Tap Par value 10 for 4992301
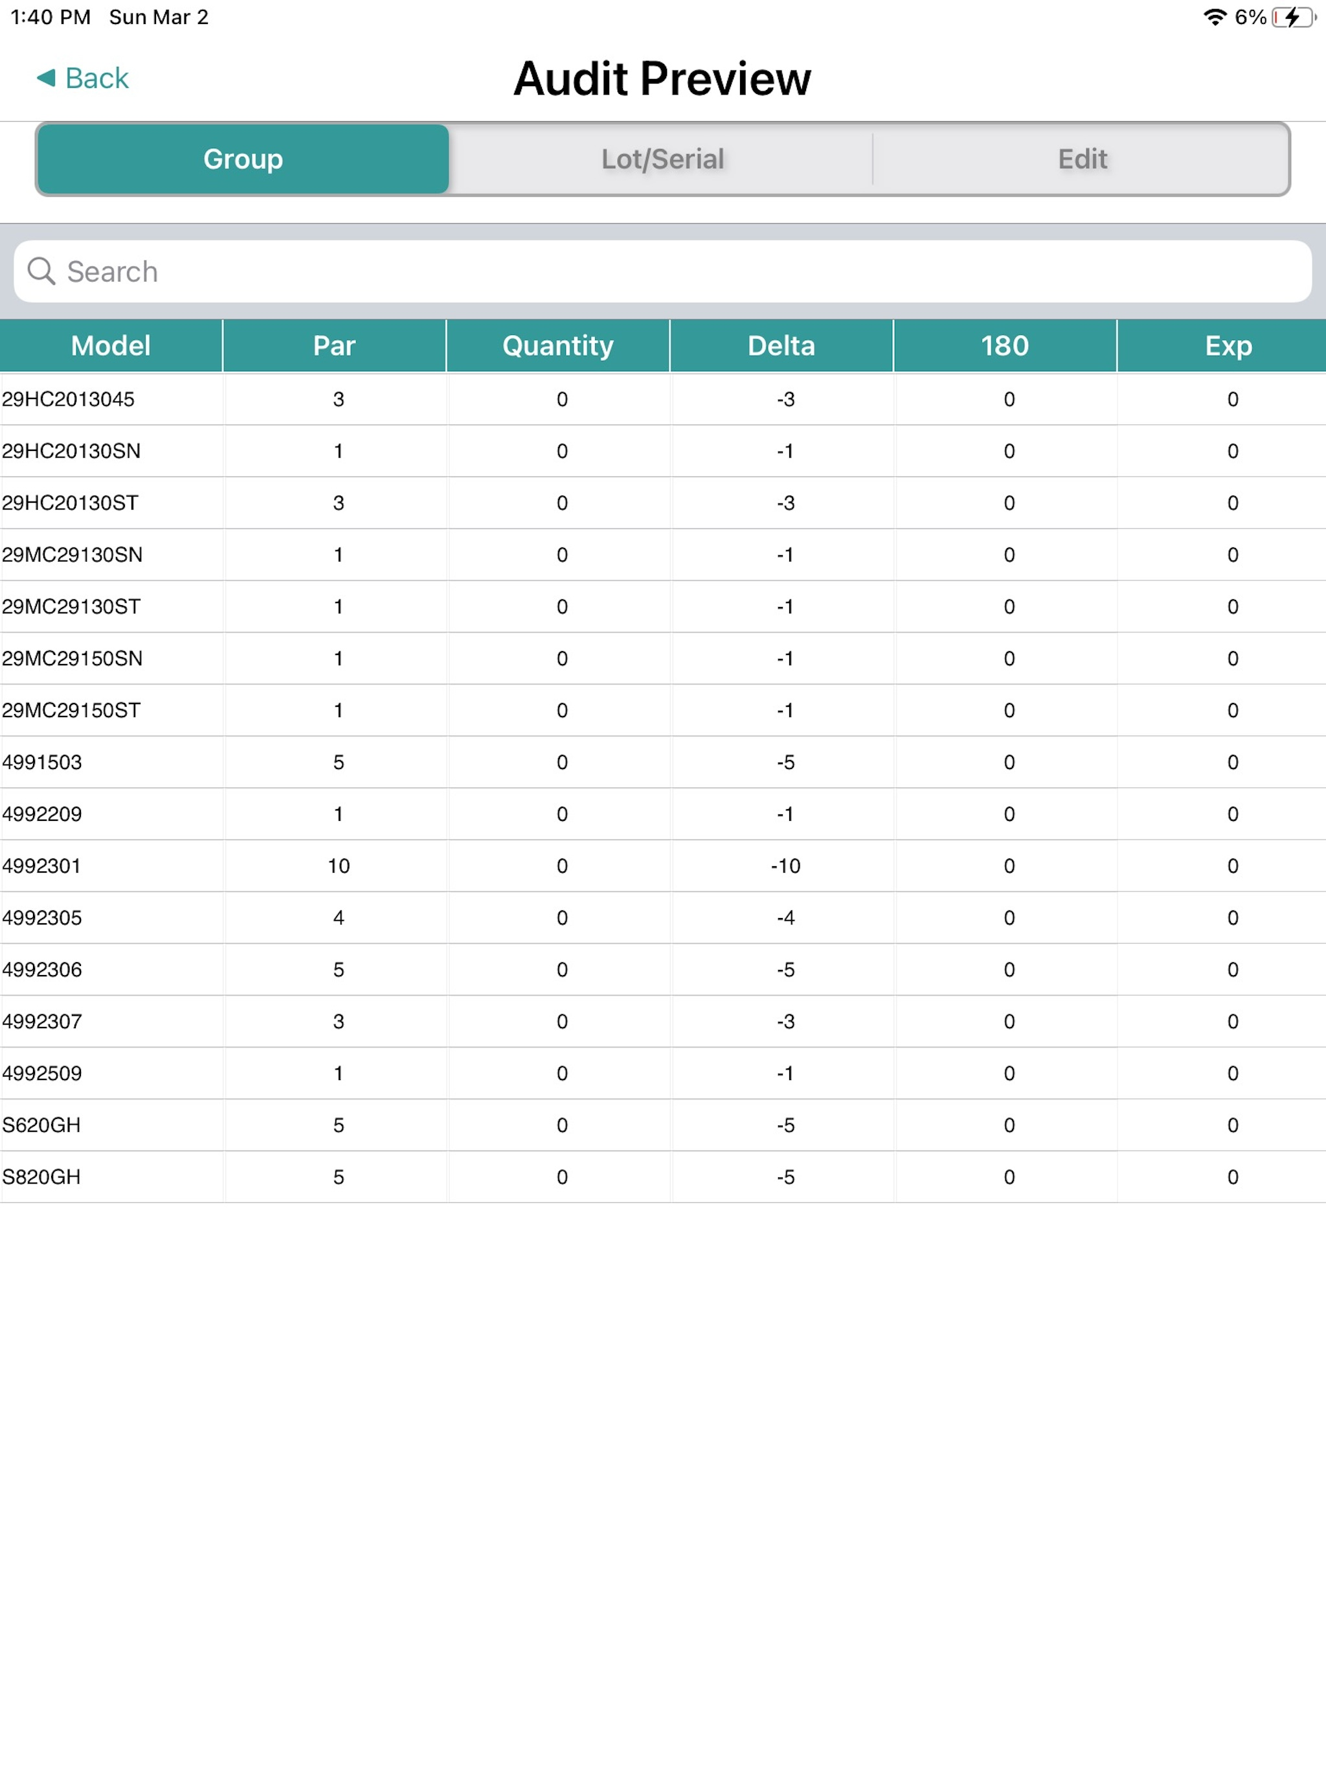 click(338, 866)
